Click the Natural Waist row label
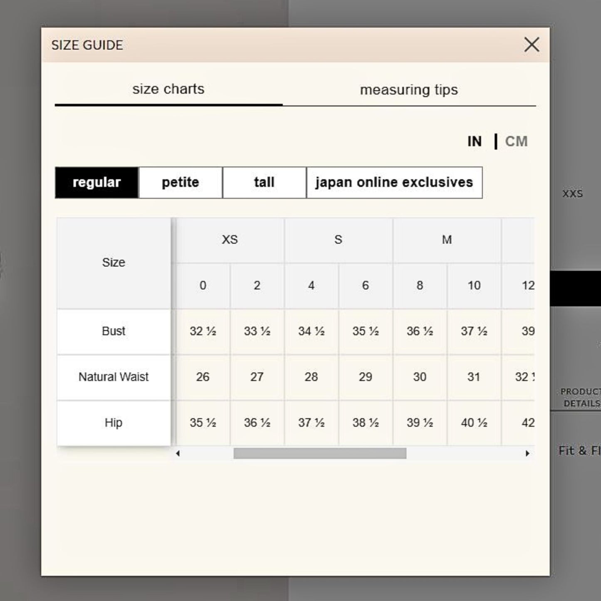601x601 pixels. 114,377
